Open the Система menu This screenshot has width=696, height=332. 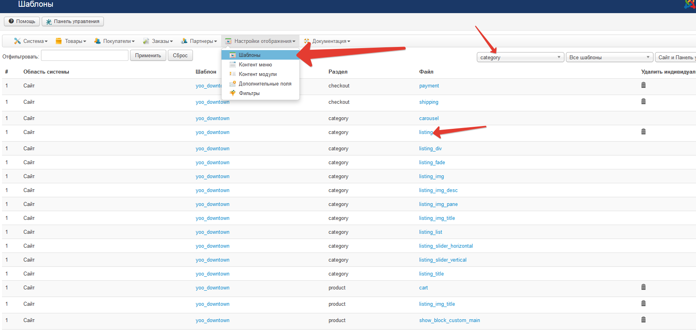coord(31,41)
